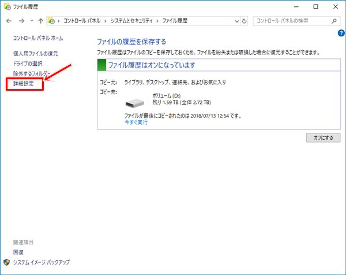Maximize the ファイル履歴 window

(316, 7)
